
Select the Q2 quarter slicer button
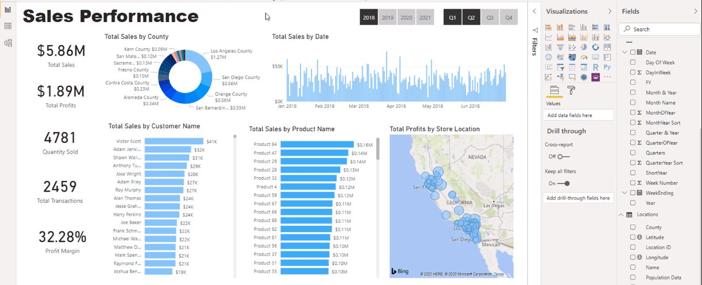click(471, 17)
